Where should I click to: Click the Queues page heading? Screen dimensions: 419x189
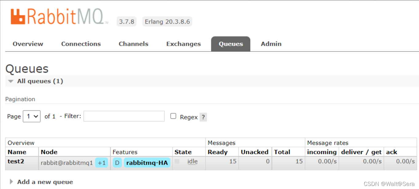(27, 69)
